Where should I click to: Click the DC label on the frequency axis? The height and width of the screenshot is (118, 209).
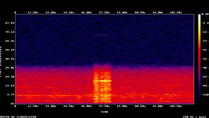pyautogui.click(x=12, y=104)
